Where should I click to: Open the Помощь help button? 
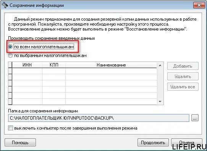coord(20,143)
